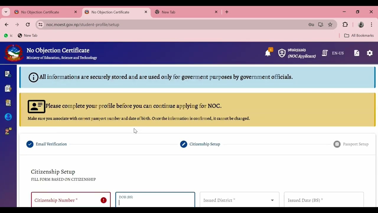Close the first No Objection Certificate tab

75,12
